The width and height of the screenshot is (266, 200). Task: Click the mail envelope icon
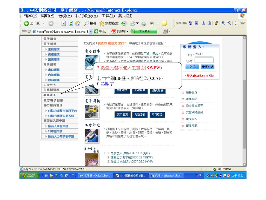[x=133, y=23]
